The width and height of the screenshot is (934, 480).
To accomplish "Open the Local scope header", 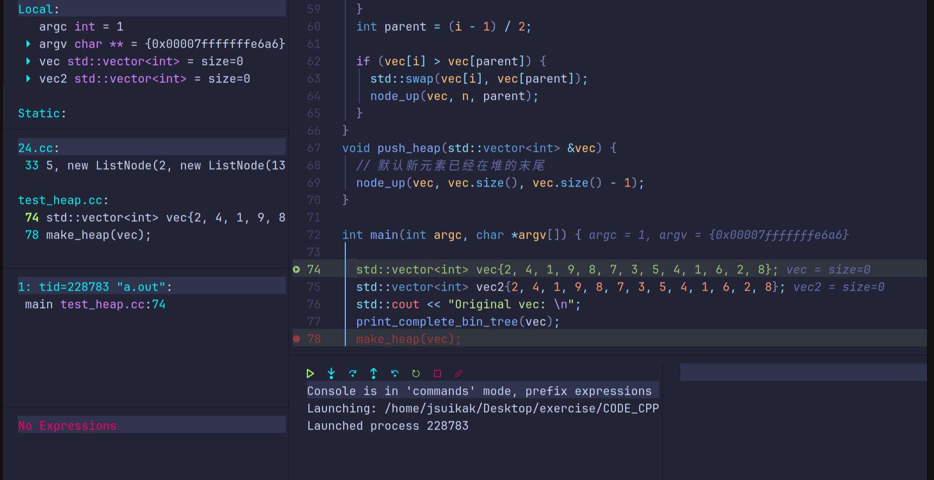I will [x=152, y=9].
